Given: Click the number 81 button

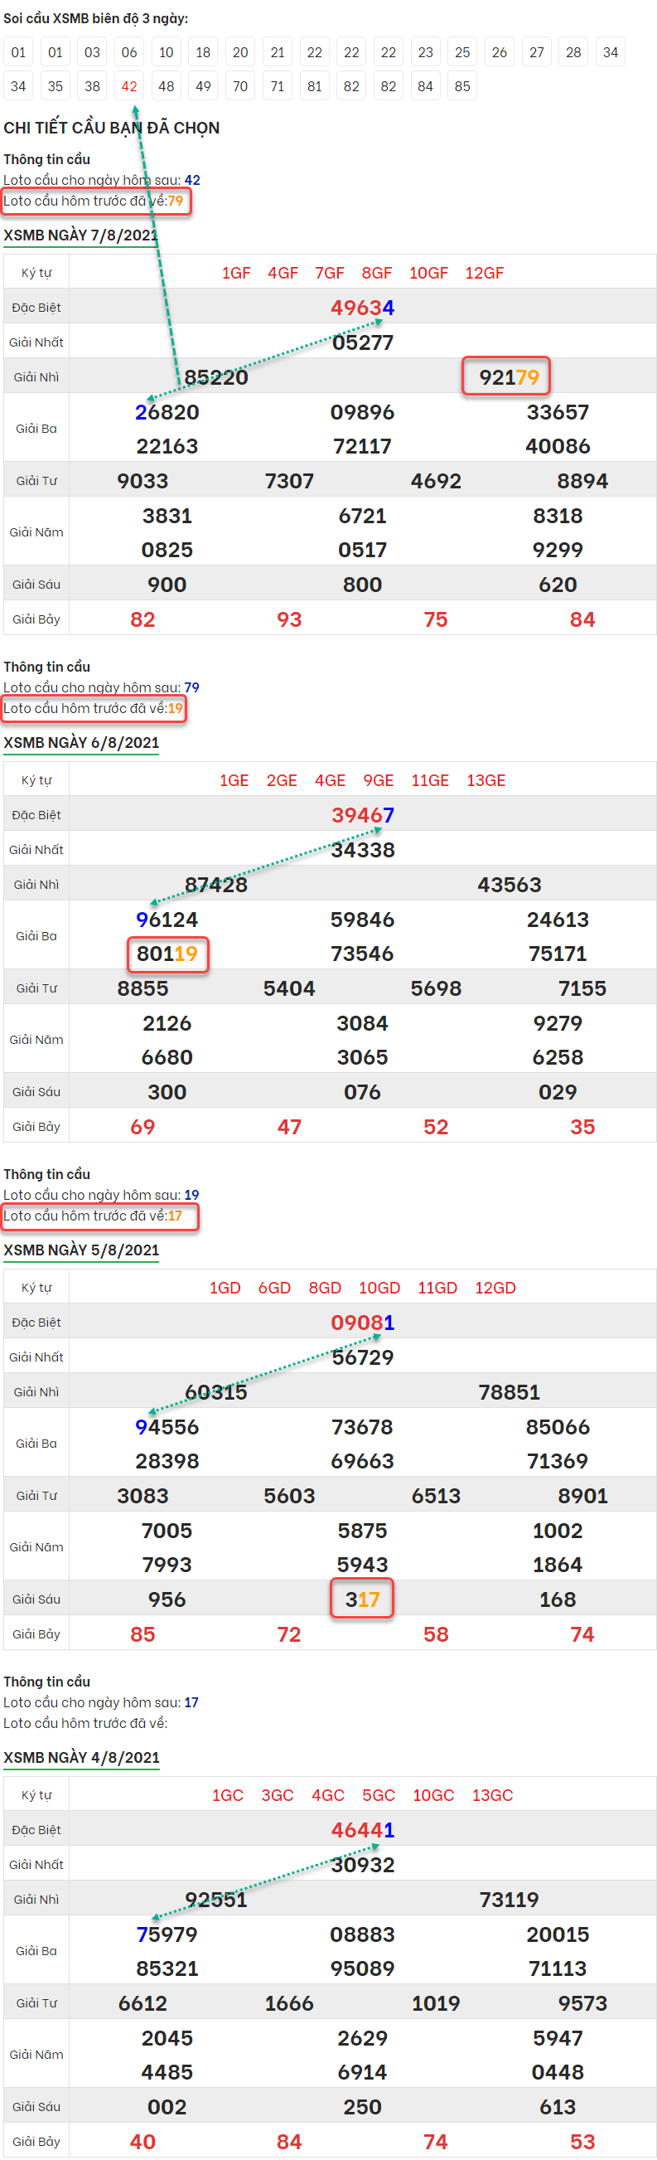Looking at the screenshot, I should [x=314, y=86].
